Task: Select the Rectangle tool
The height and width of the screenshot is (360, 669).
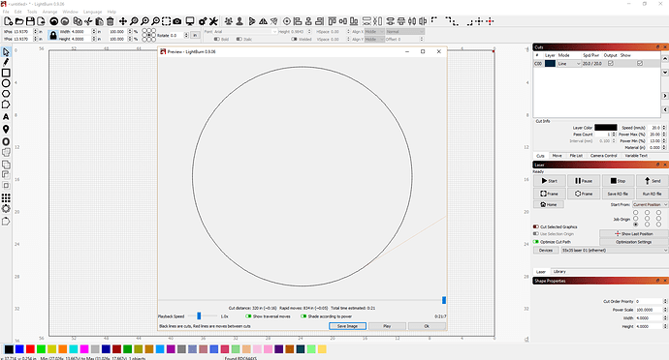Action: click(x=6, y=73)
